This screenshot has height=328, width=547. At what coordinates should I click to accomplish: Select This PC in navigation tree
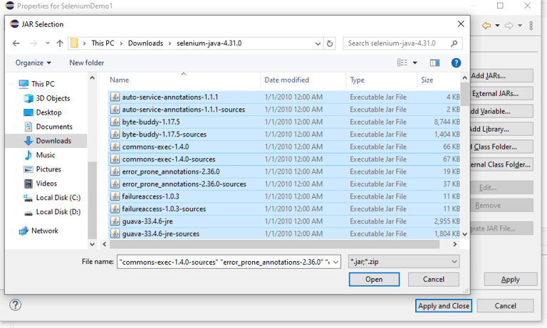pos(43,84)
